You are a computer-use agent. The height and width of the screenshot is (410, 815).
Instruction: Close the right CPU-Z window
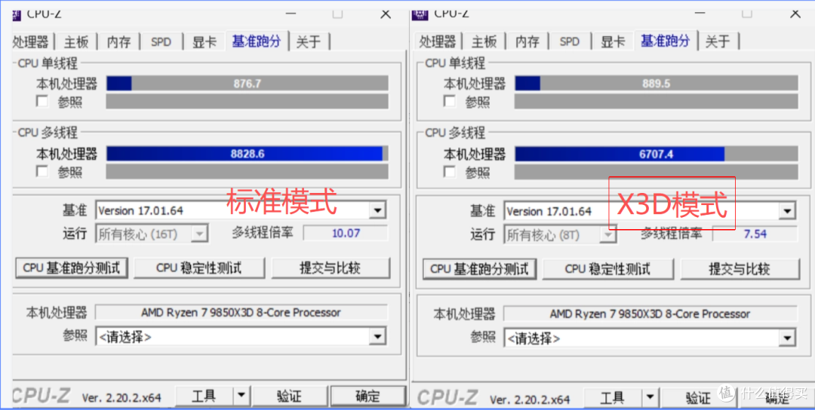point(795,14)
